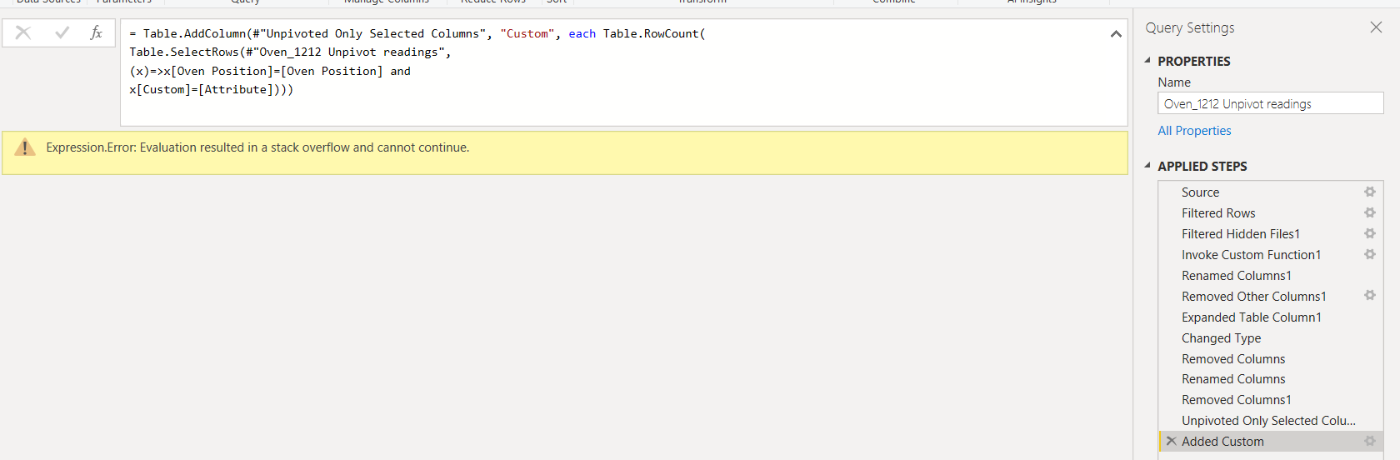Select the Removed Columns step

point(1270,359)
